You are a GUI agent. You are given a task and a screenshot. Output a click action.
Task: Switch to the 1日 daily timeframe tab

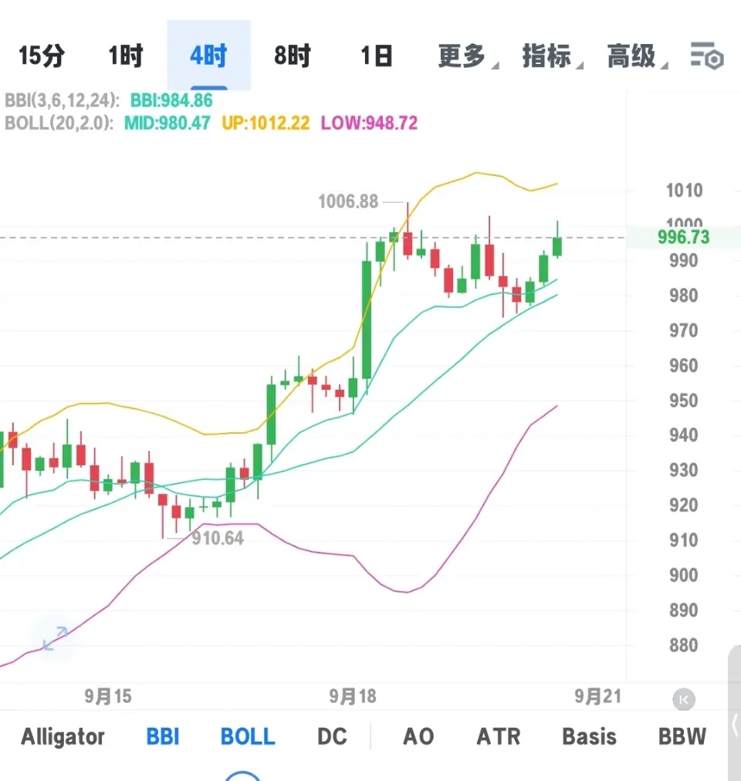(376, 56)
